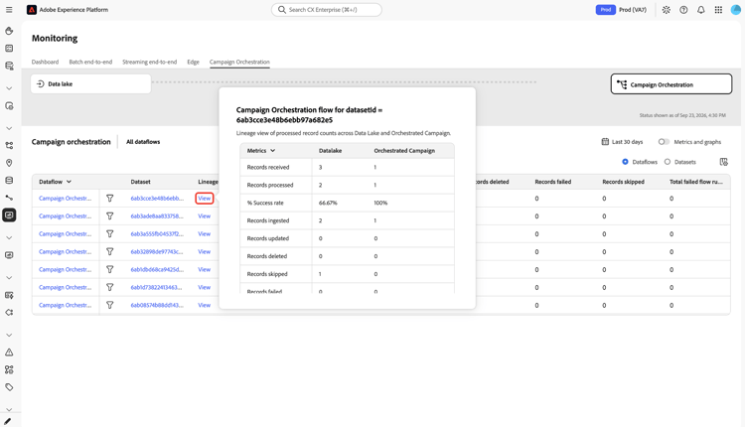Click the All dataflows label

coord(143,142)
